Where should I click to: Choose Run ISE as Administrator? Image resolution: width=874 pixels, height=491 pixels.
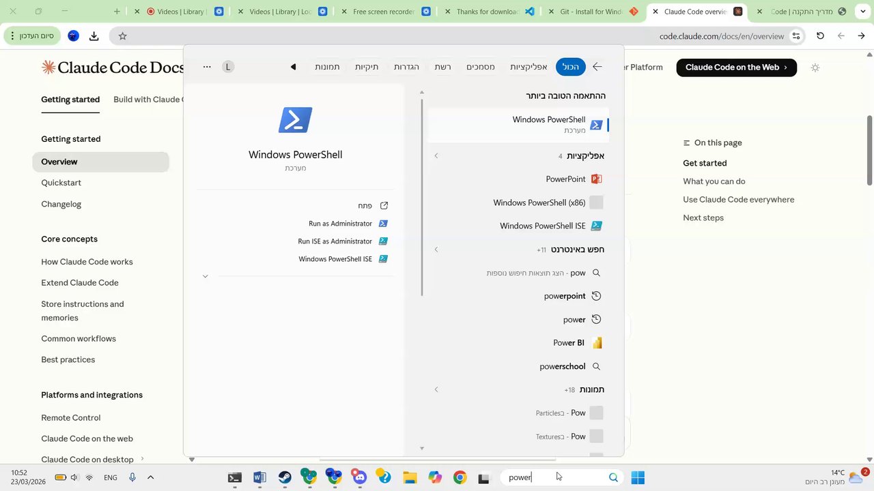click(x=343, y=241)
